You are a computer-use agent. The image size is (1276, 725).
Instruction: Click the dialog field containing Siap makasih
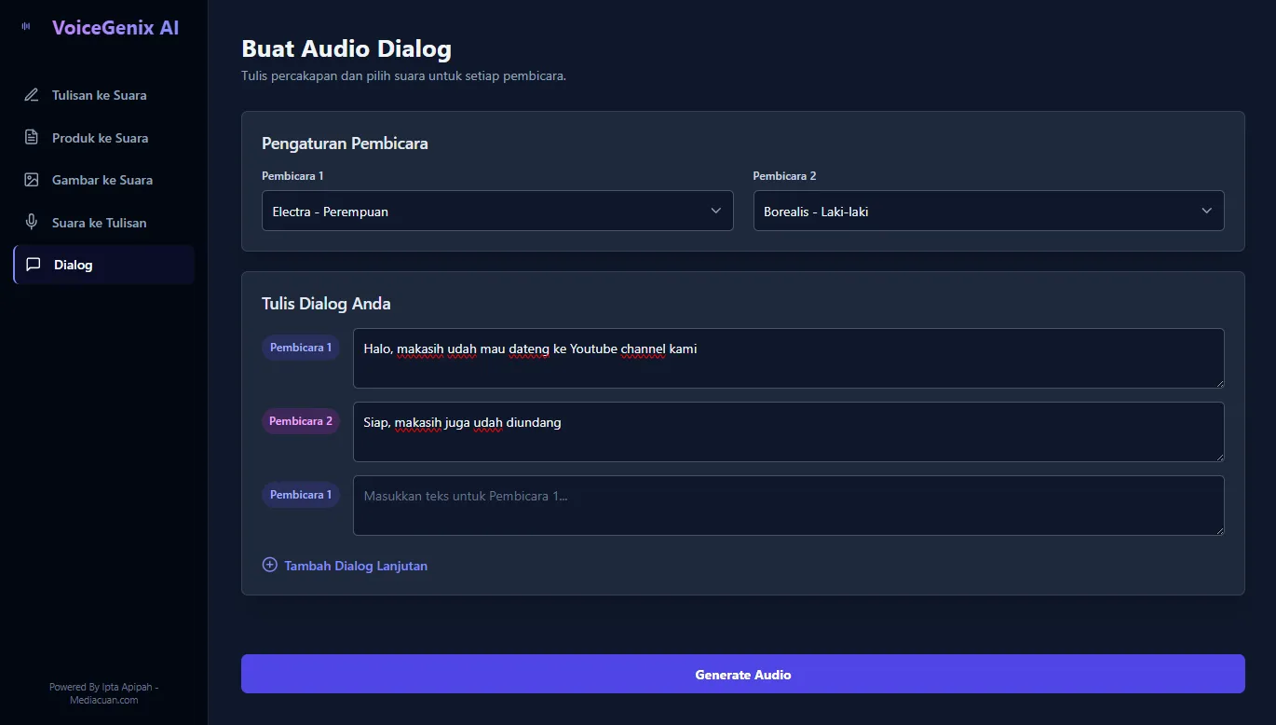[x=788, y=431]
